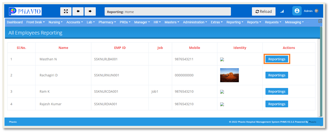Viewport: 330px width, 133px height.
Task: Click the Phavio link in footer copyright
Action: click(312, 122)
